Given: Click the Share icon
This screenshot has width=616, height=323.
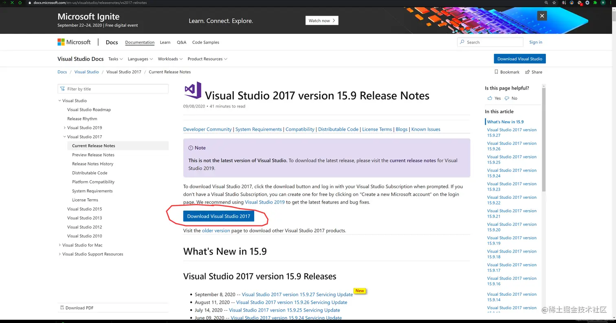Looking at the screenshot, I should [x=528, y=72].
